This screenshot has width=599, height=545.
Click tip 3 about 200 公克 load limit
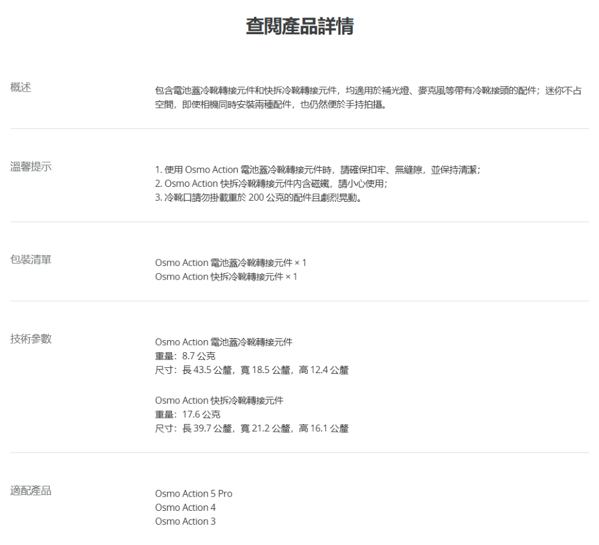point(258,199)
